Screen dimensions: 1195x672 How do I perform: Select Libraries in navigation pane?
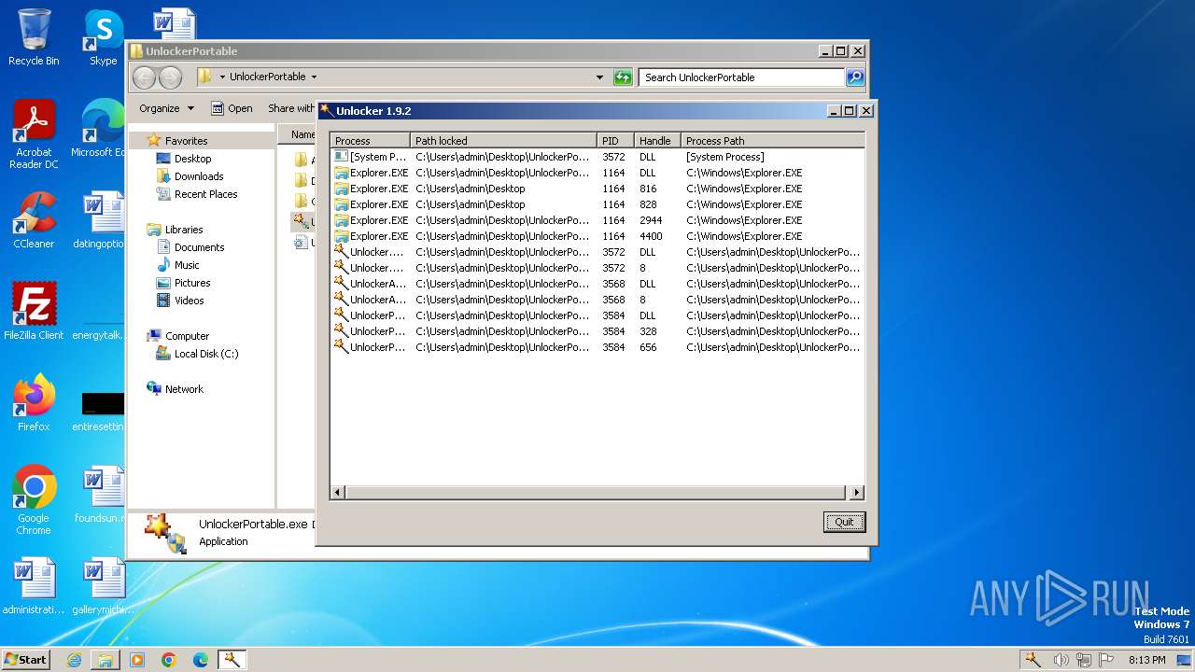184,230
